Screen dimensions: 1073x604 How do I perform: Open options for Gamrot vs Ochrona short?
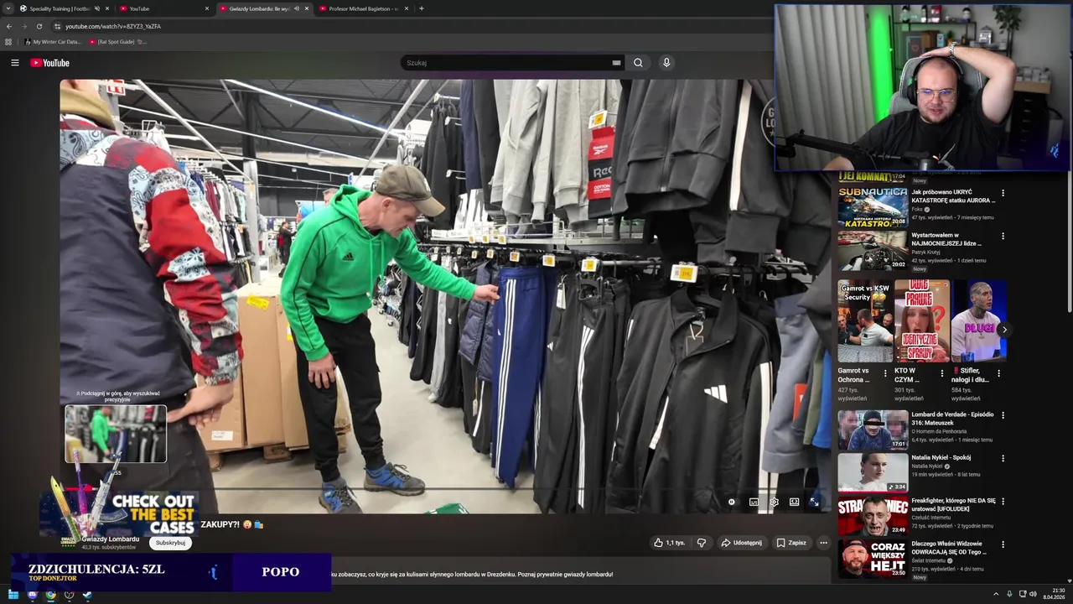point(885,373)
